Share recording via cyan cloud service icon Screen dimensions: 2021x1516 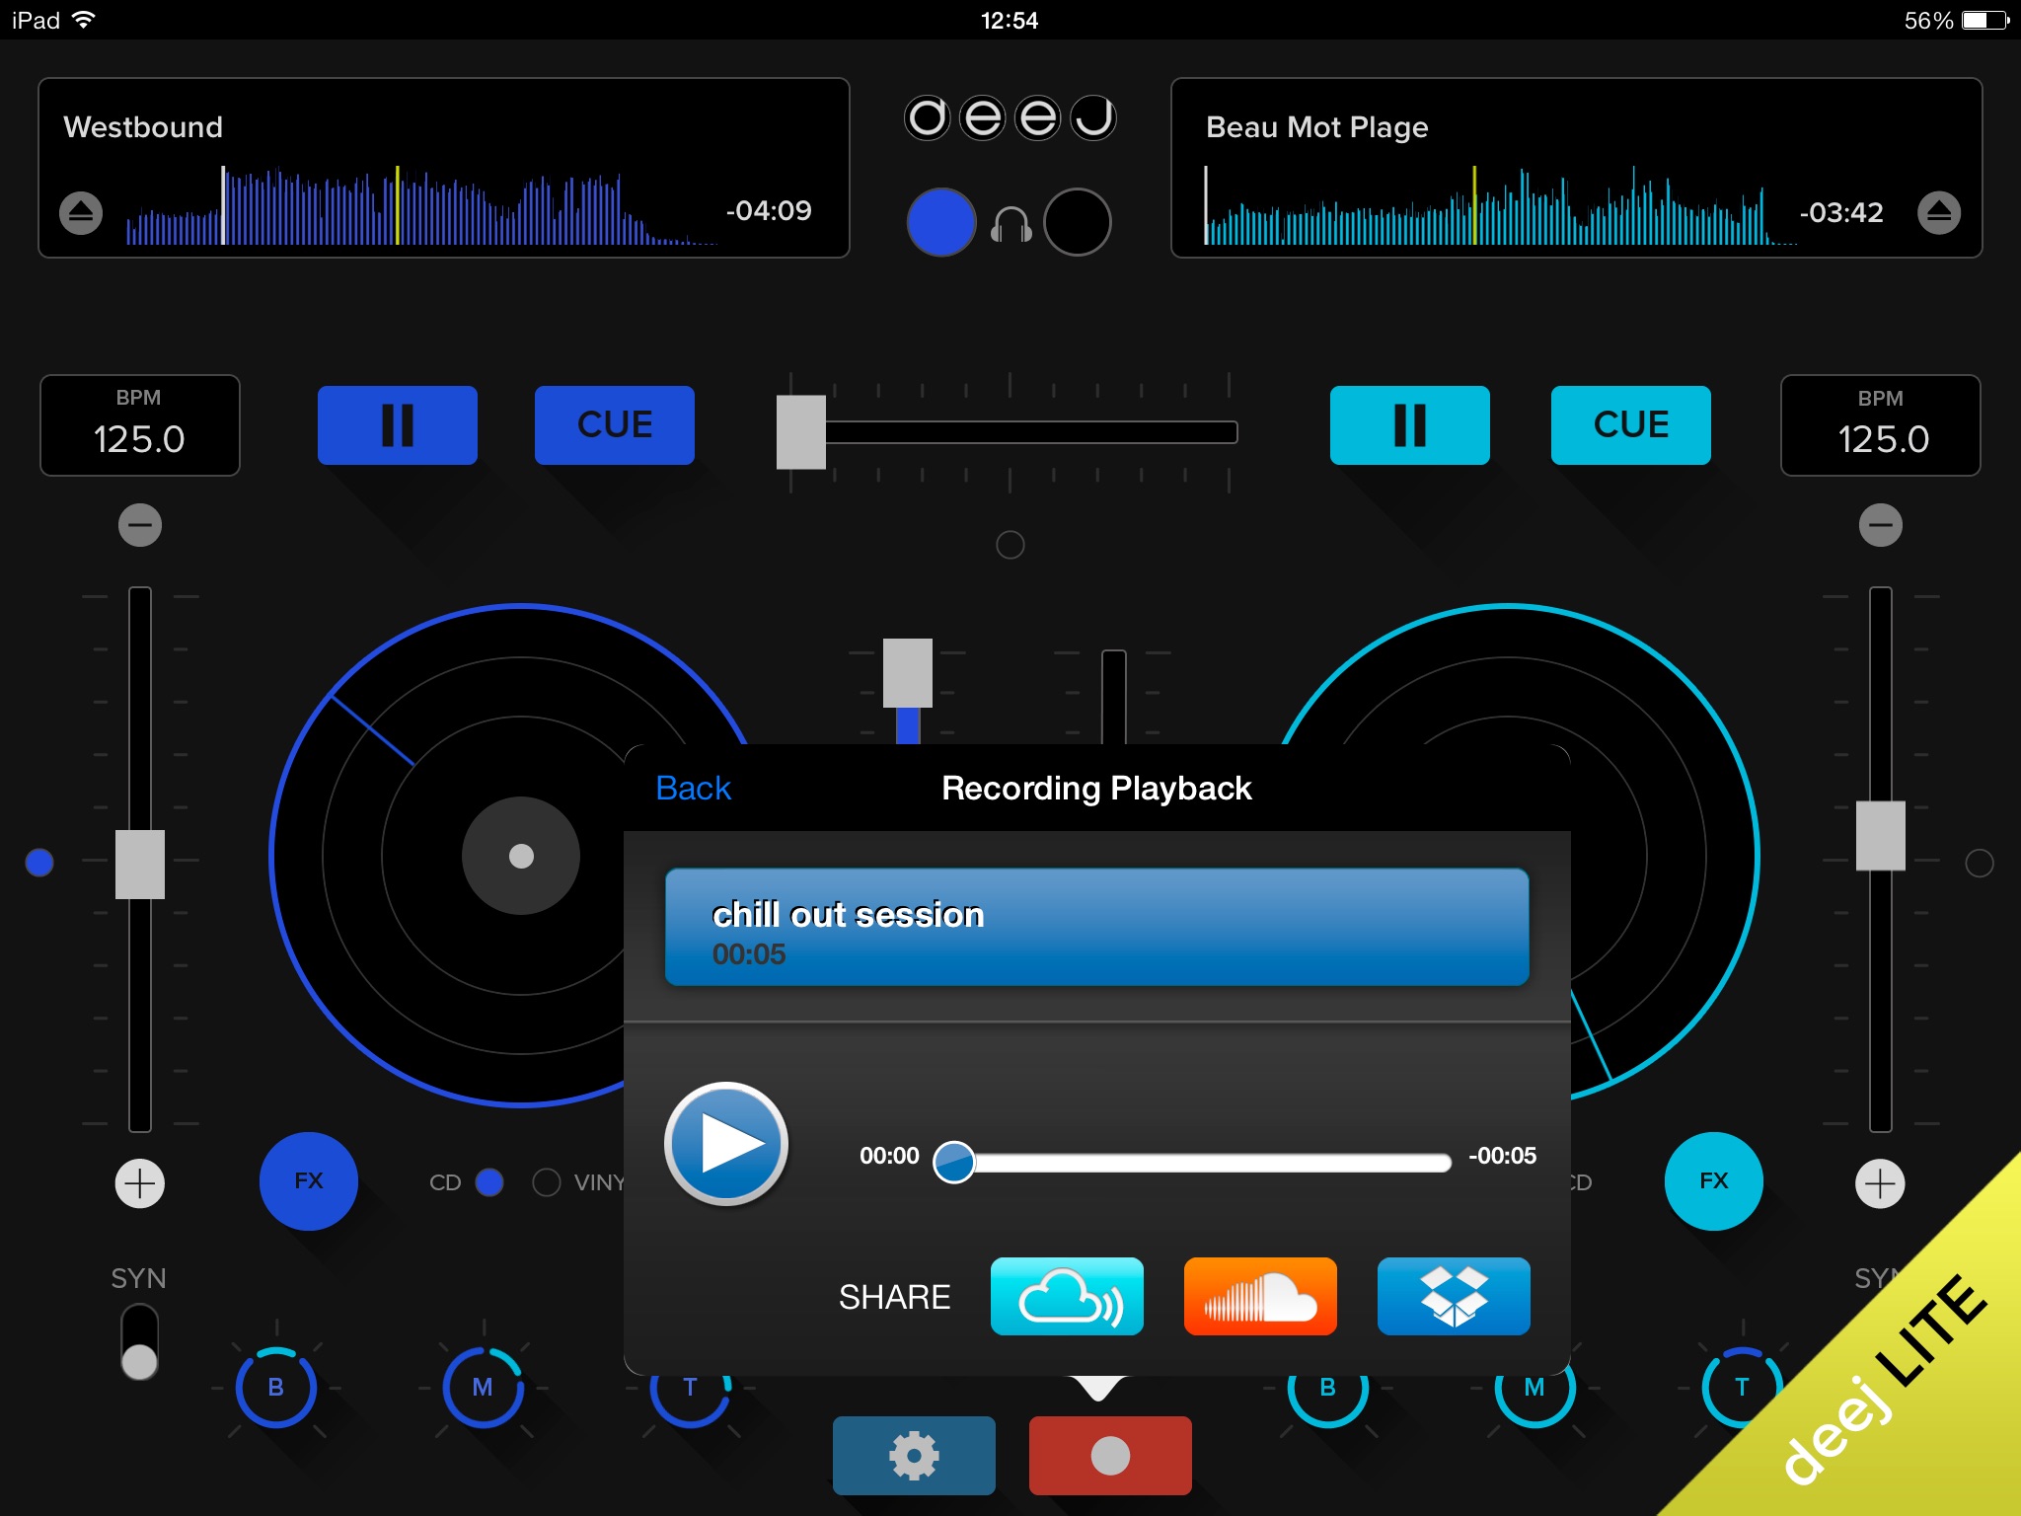pos(1067,1296)
